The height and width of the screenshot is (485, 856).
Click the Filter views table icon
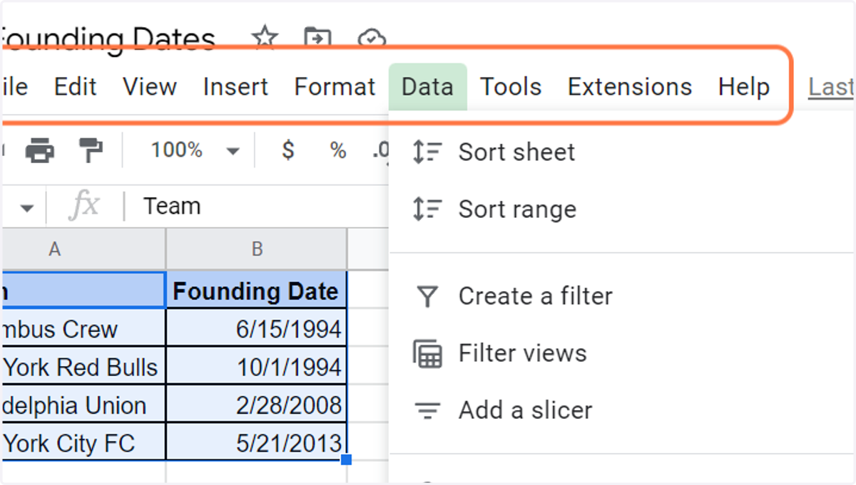click(x=427, y=354)
